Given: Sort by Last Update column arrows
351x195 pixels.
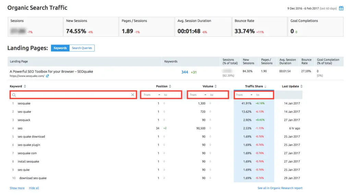Looking at the screenshot, I should (x=301, y=86).
